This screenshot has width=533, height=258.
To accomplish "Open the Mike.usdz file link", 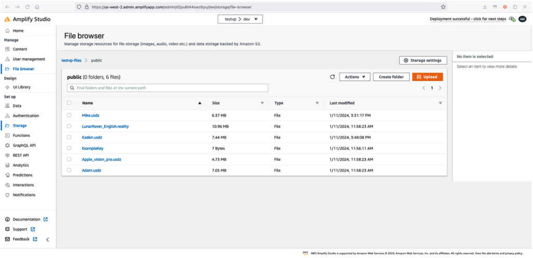I will [91, 115].
